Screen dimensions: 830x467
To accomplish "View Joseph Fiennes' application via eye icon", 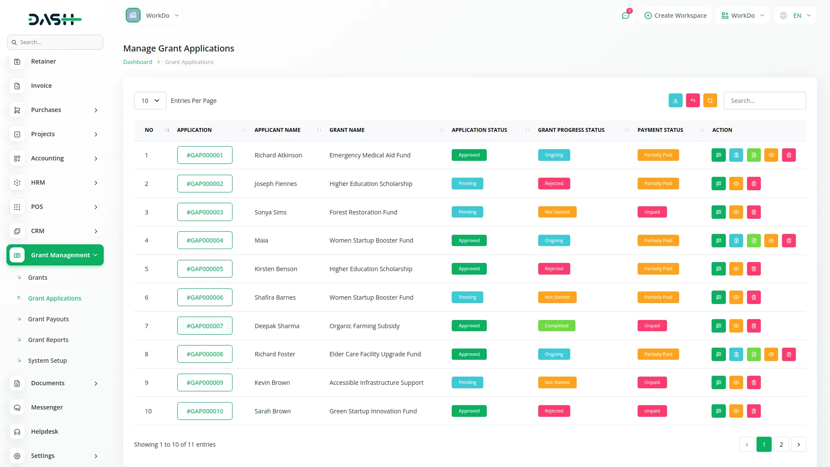I will 736,183.
